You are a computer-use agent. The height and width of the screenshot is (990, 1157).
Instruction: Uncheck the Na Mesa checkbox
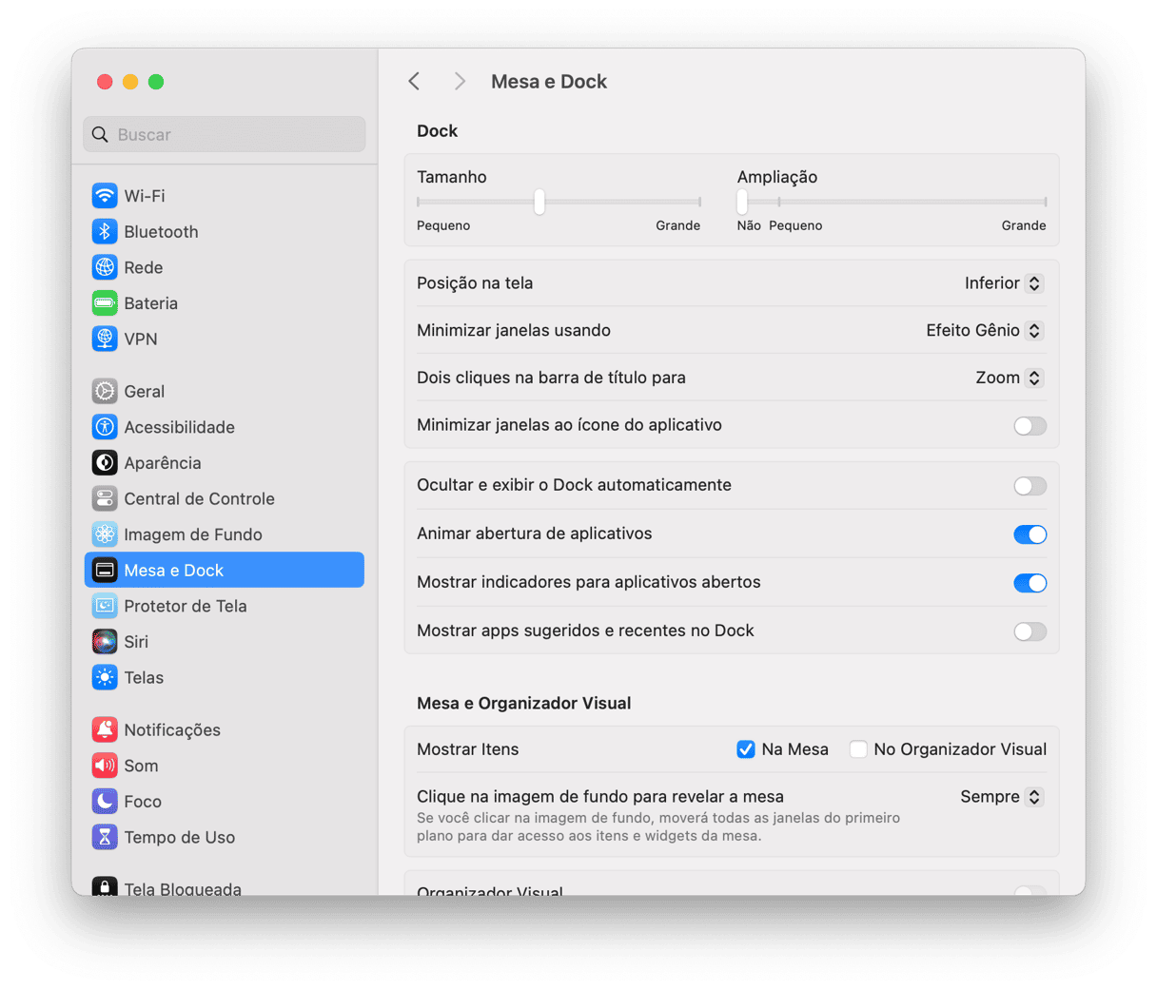[746, 749]
